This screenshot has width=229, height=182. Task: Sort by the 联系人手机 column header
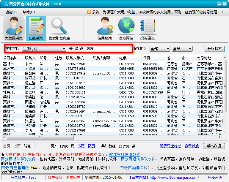click(75, 58)
